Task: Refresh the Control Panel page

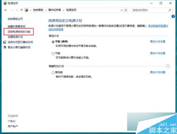Action: click(126, 10)
